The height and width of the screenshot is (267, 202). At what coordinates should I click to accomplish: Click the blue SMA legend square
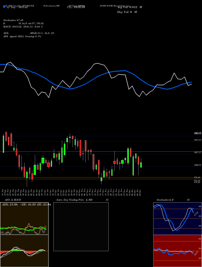4,6
